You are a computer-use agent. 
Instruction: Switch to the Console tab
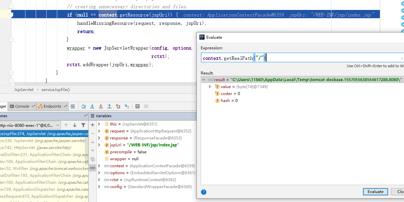[22, 106]
